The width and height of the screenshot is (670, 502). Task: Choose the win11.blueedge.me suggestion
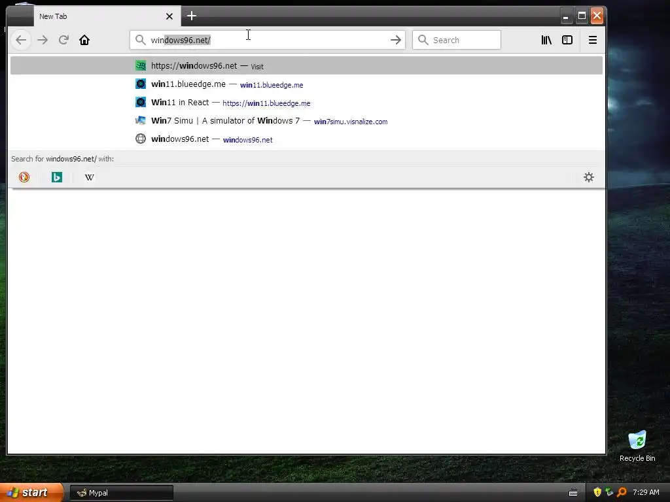tap(306, 84)
